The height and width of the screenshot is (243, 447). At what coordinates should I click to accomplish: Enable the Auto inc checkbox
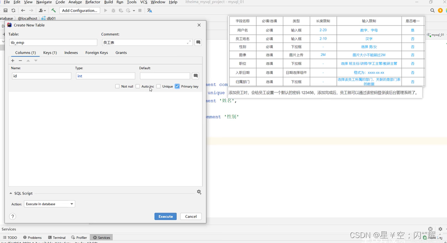coord(138,86)
